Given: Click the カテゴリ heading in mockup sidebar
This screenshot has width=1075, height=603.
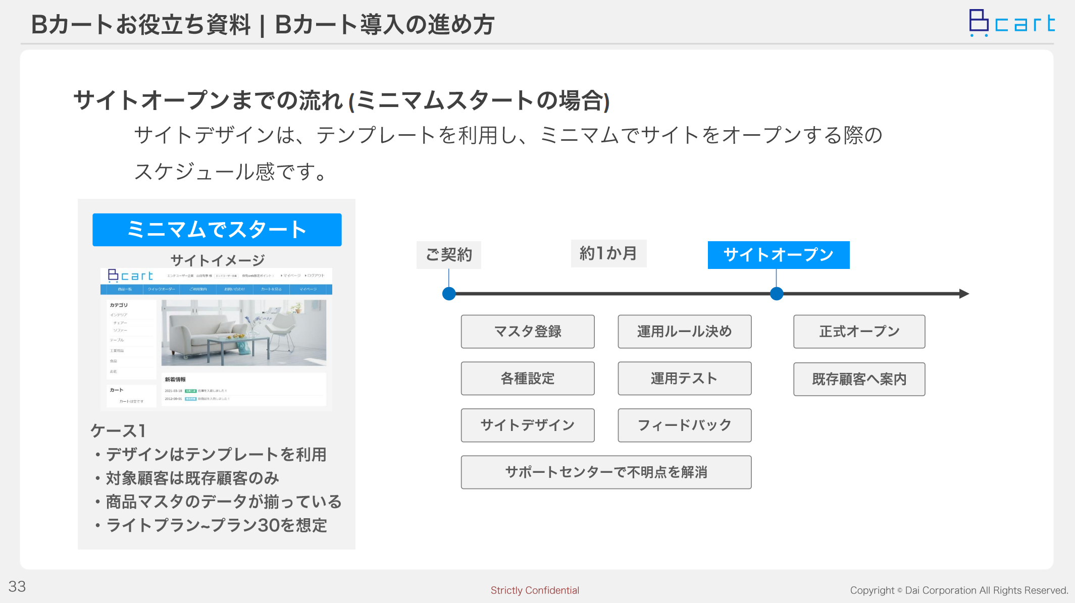Looking at the screenshot, I should (x=119, y=305).
